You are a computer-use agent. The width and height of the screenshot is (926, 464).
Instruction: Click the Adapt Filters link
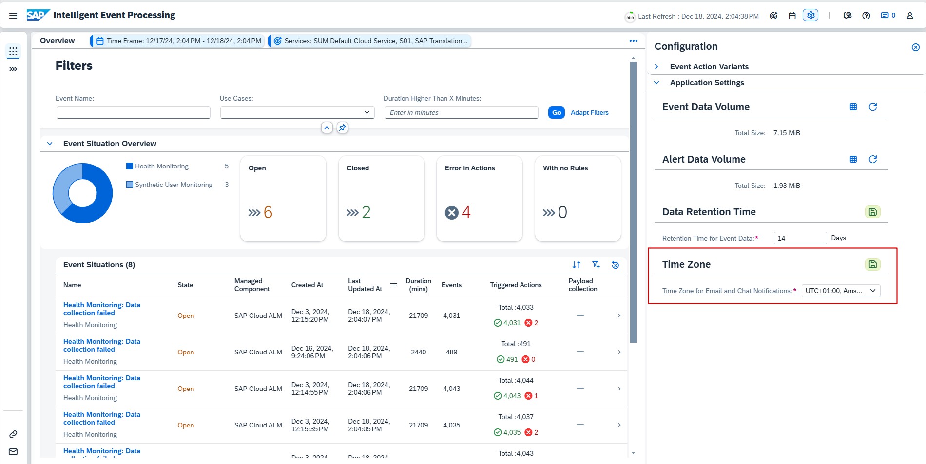tap(589, 112)
